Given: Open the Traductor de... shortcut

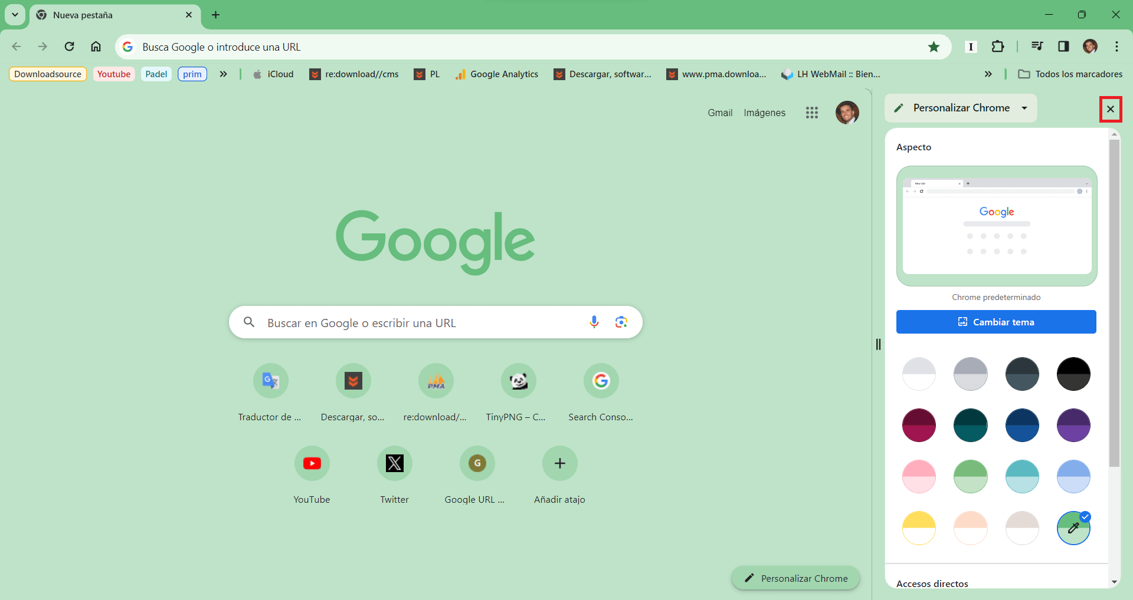Looking at the screenshot, I should pyautogui.click(x=270, y=393).
